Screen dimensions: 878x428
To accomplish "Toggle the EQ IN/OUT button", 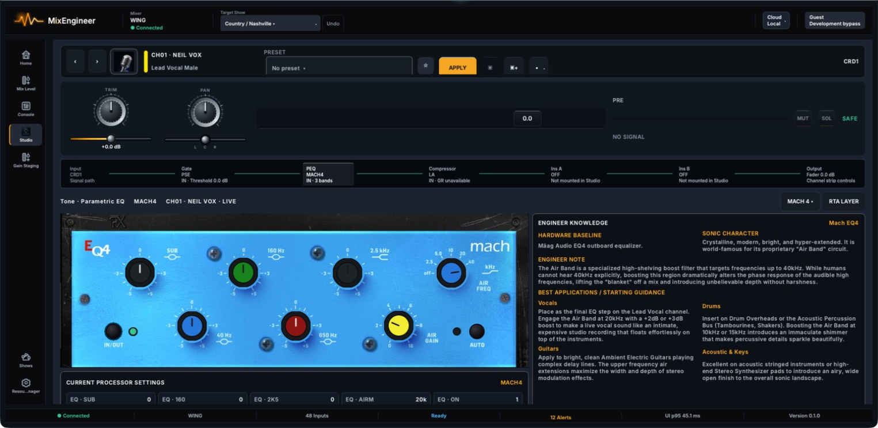I will 113,331.
